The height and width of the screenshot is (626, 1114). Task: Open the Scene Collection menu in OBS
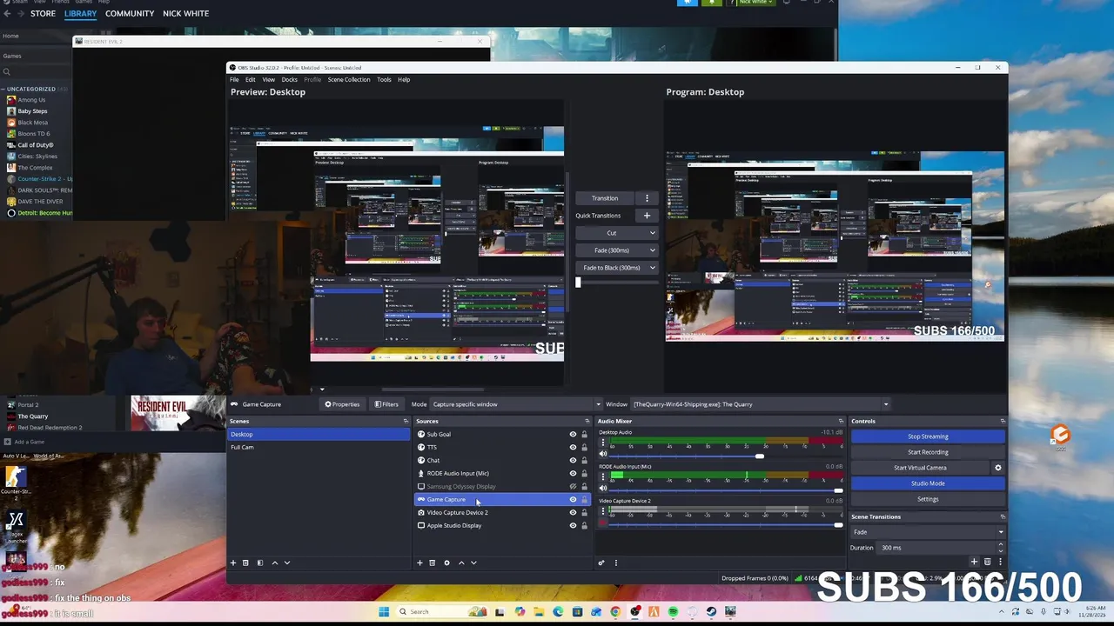click(x=349, y=79)
